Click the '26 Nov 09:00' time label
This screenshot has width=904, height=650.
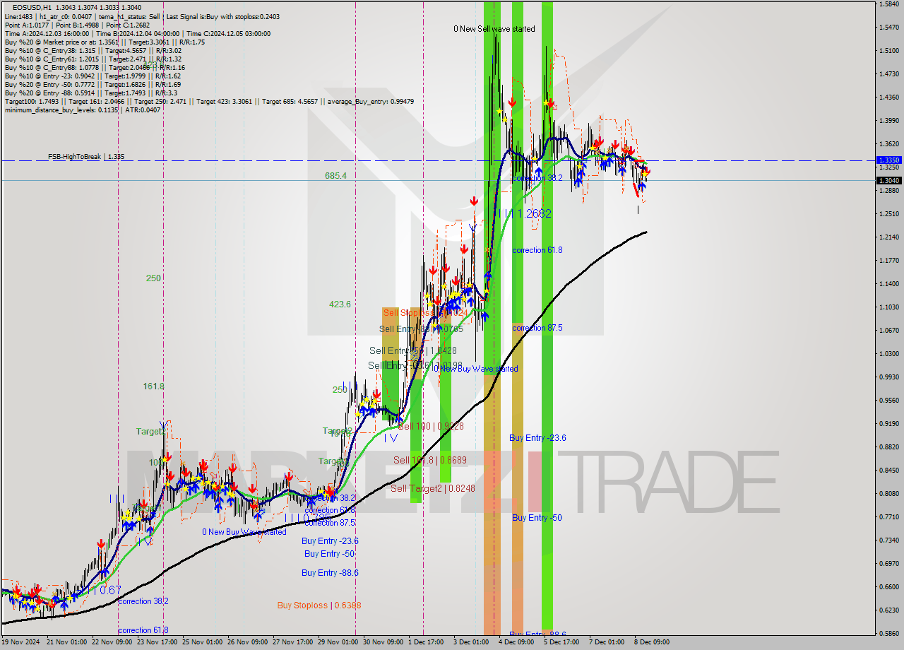[249, 642]
